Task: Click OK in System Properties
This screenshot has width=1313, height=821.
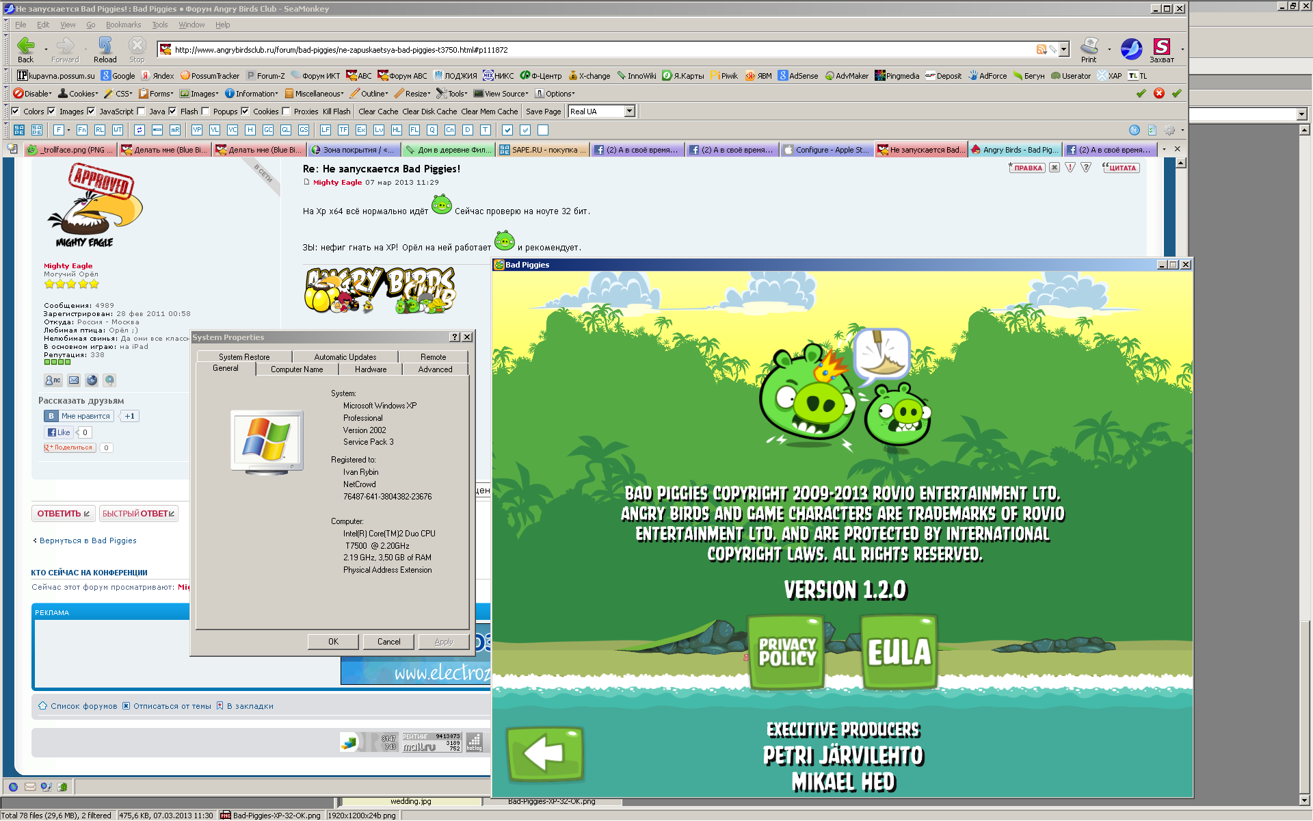Action: click(333, 642)
